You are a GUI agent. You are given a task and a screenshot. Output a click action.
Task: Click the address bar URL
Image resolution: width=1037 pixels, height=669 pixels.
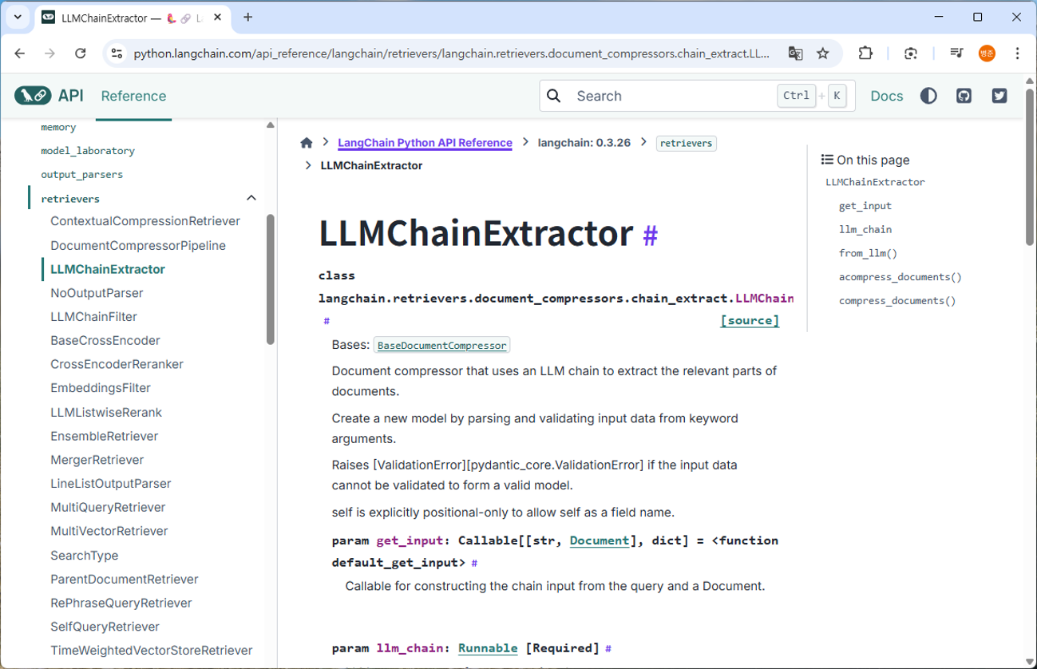tap(451, 53)
